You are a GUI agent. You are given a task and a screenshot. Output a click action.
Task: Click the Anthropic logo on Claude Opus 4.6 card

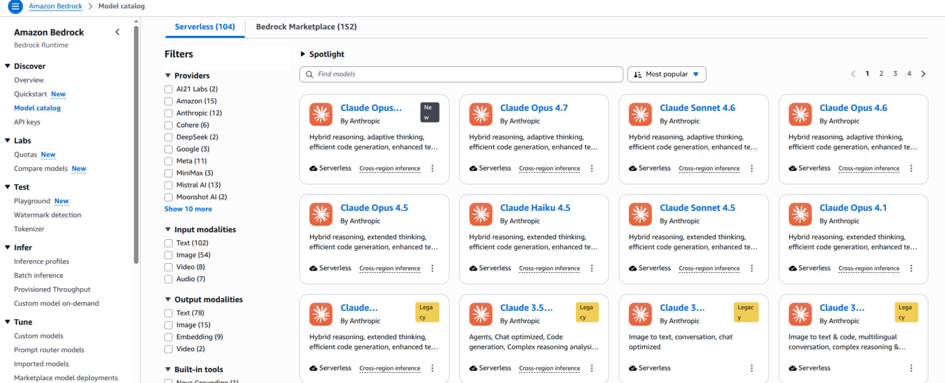pos(800,114)
